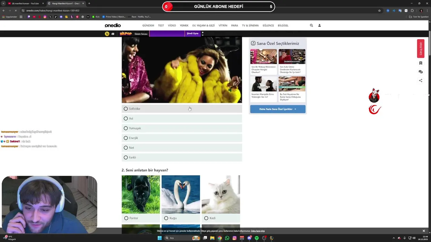Click the Windows Start button
Image resolution: width=431 pixels, height=242 pixels.
tap(160, 238)
